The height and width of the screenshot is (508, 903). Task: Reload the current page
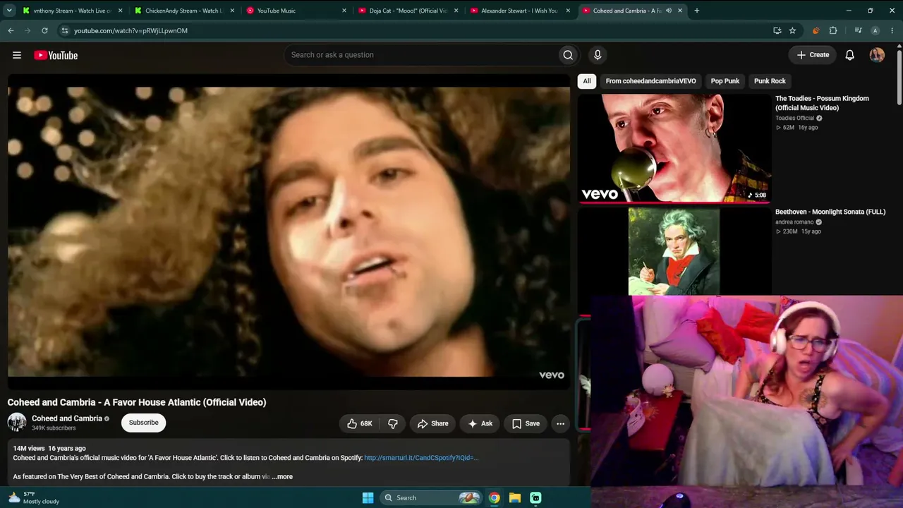click(44, 30)
